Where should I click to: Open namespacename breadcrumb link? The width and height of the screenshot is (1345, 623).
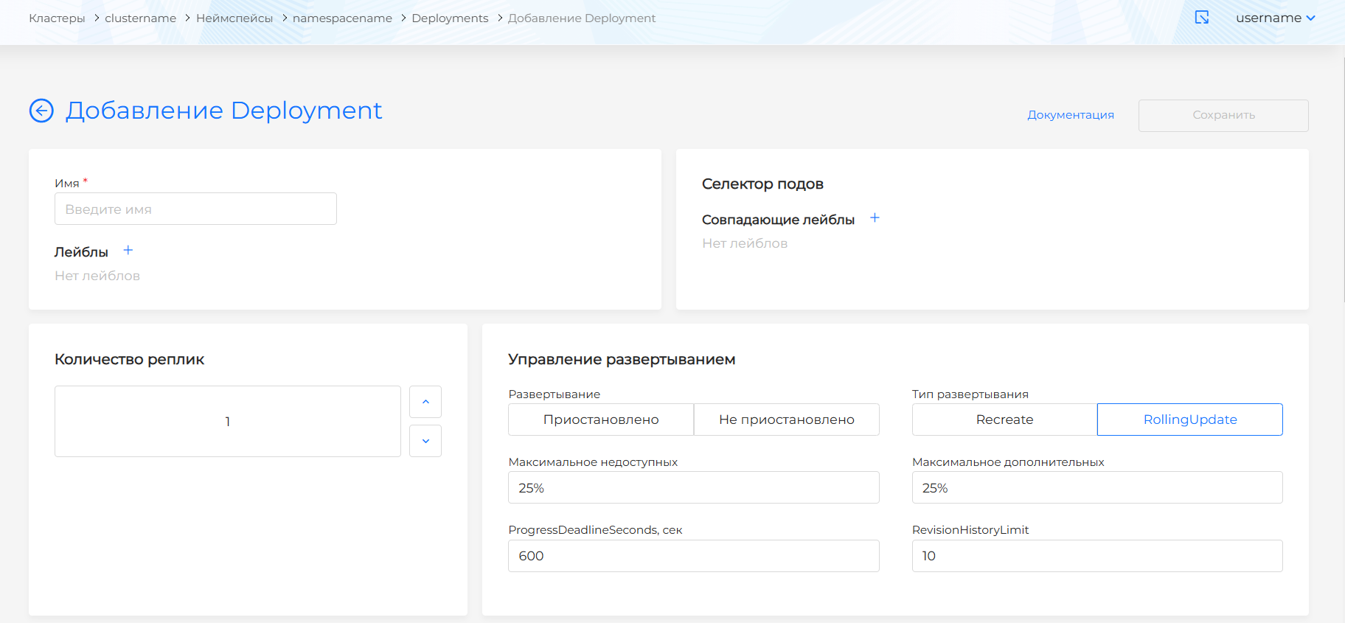click(342, 18)
